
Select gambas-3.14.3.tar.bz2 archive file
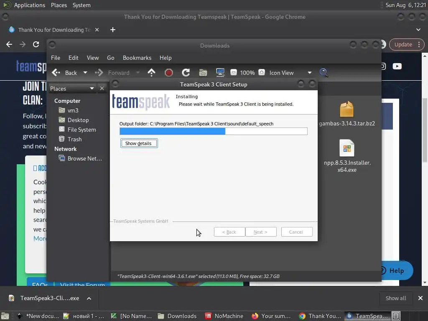(x=346, y=114)
